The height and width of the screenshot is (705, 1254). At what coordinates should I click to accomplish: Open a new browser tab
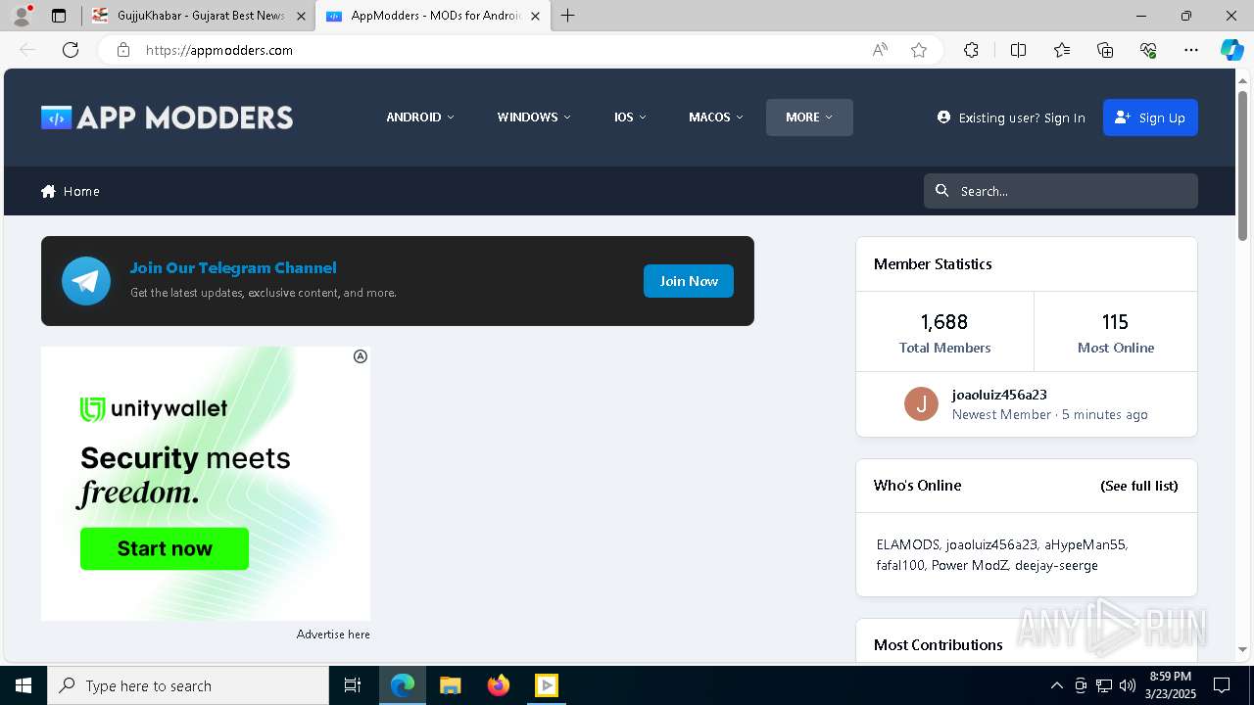[x=568, y=16]
